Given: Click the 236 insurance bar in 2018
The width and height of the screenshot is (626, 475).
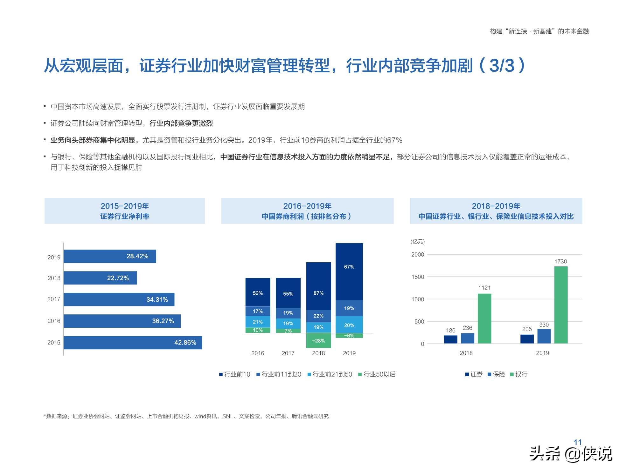Looking at the screenshot, I should click(x=468, y=338).
